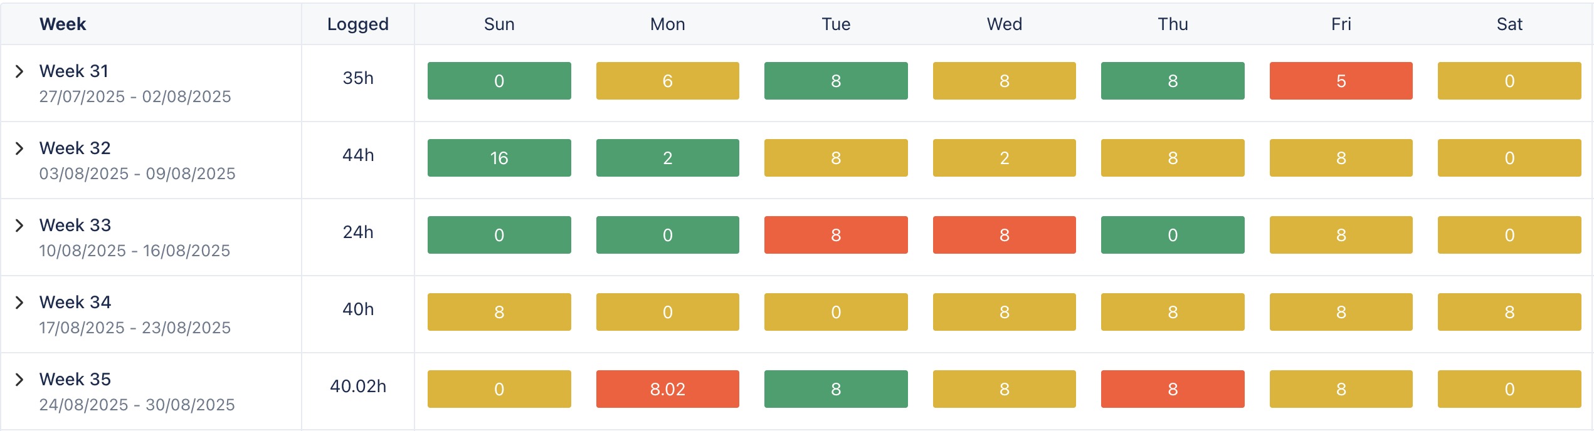Click Week 35 green Tuesday cell
The image size is (1594, 431).
click(x=836, y=389)
